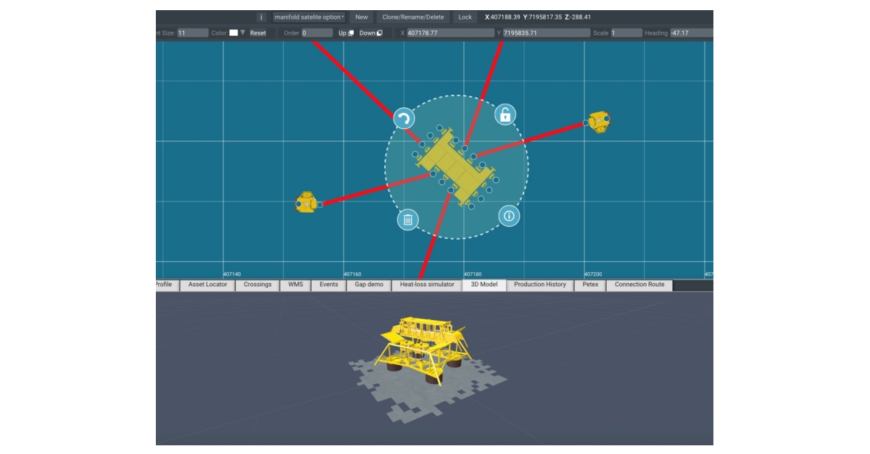Click the yellow manifold structure on map

455,167
